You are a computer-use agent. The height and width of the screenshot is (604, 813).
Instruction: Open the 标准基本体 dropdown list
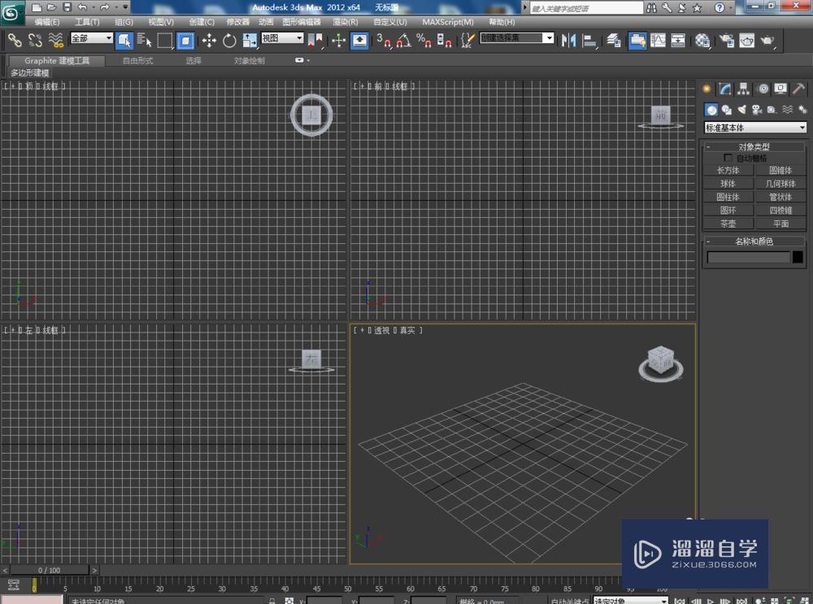pyautogui.click(x=754, y=128)
